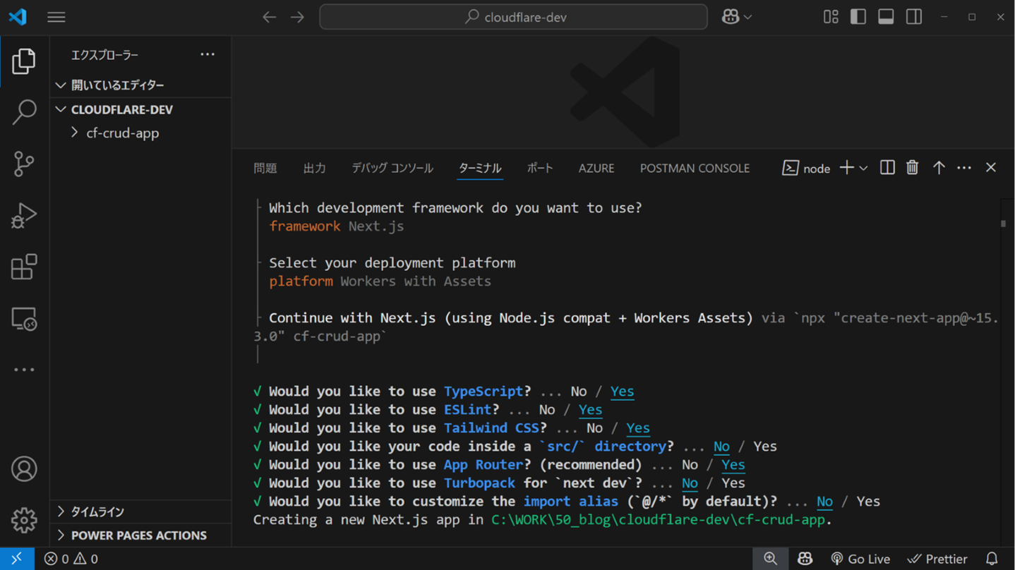Switch to the 出力 tab

click(x=315, y=168)
